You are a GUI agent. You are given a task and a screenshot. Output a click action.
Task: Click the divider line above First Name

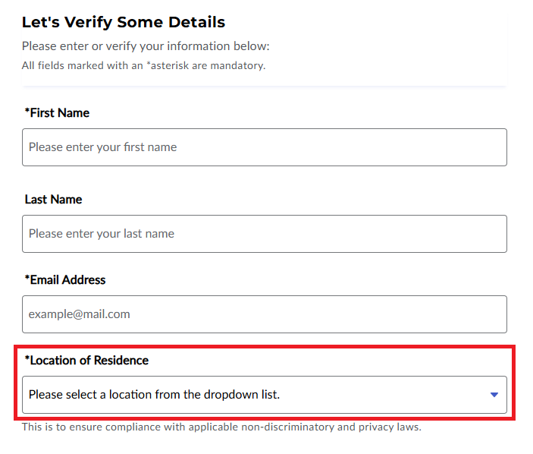(x=264, y=87)
